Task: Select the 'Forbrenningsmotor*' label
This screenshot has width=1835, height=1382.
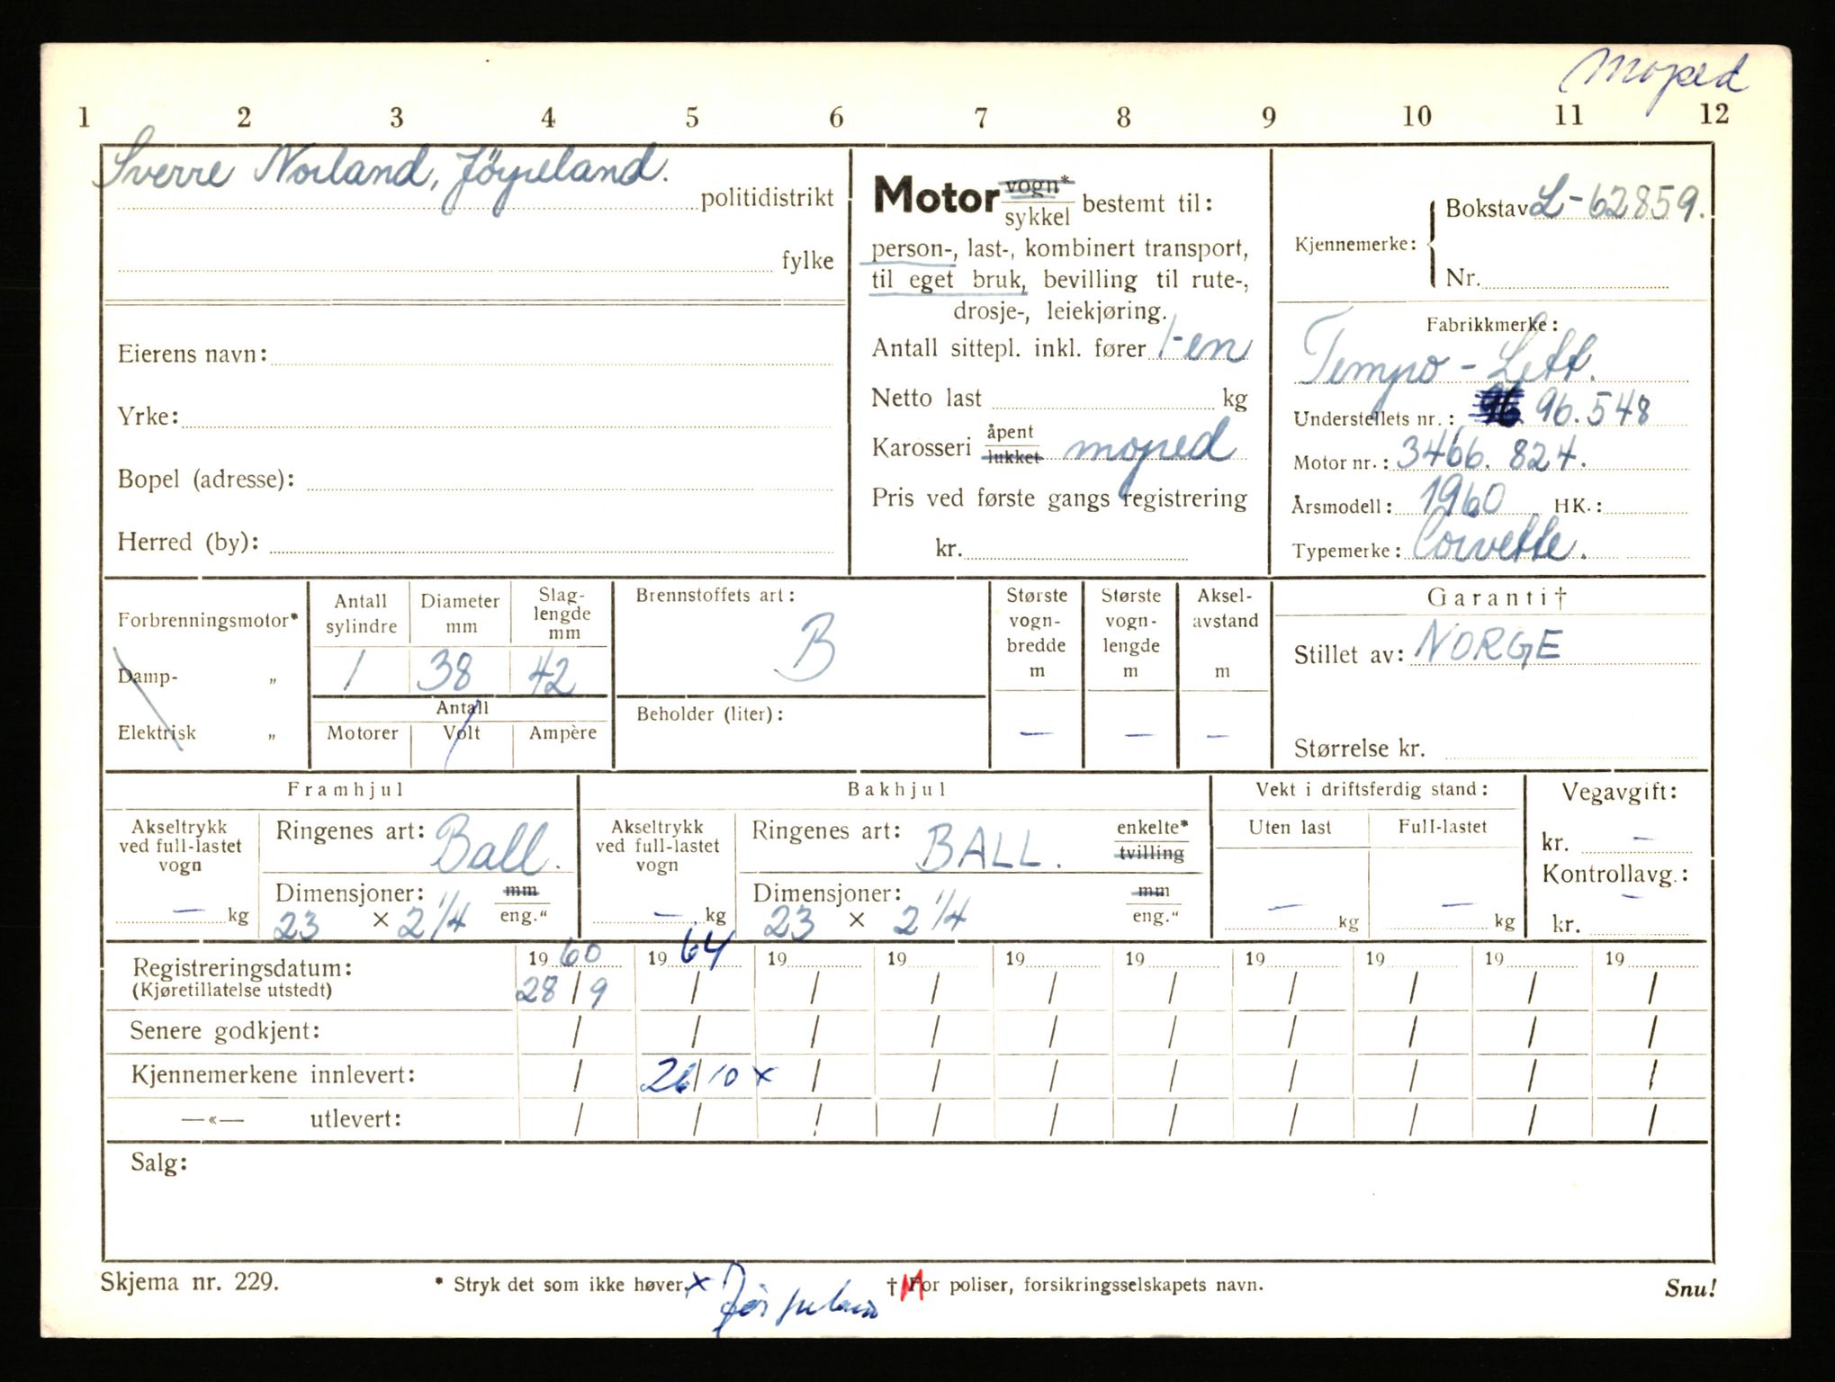Action: click(x=207, y=621)
